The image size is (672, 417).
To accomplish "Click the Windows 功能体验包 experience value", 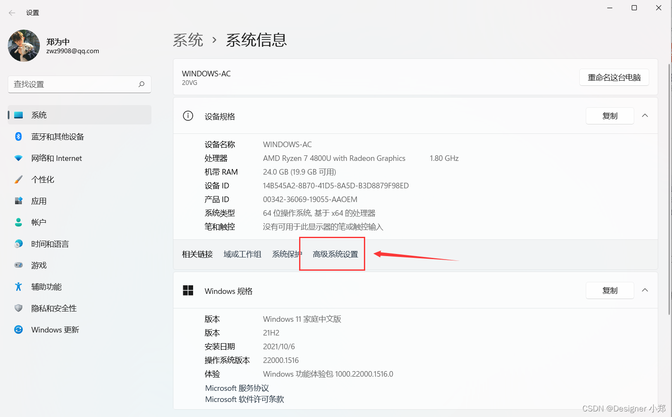I will (328, 374).
